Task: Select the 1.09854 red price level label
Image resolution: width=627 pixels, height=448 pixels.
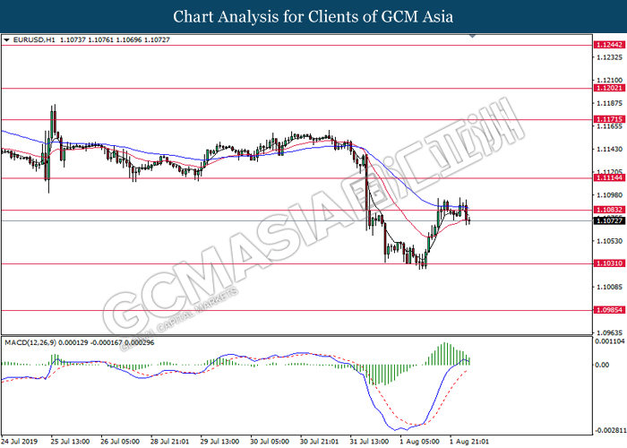Action: [609, 310]
